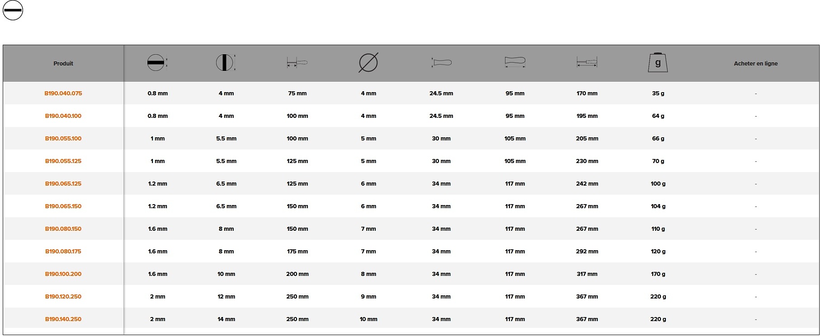821x336 pixels.
Task: Open product link B190.100.200
Action: tap(63, 274)
